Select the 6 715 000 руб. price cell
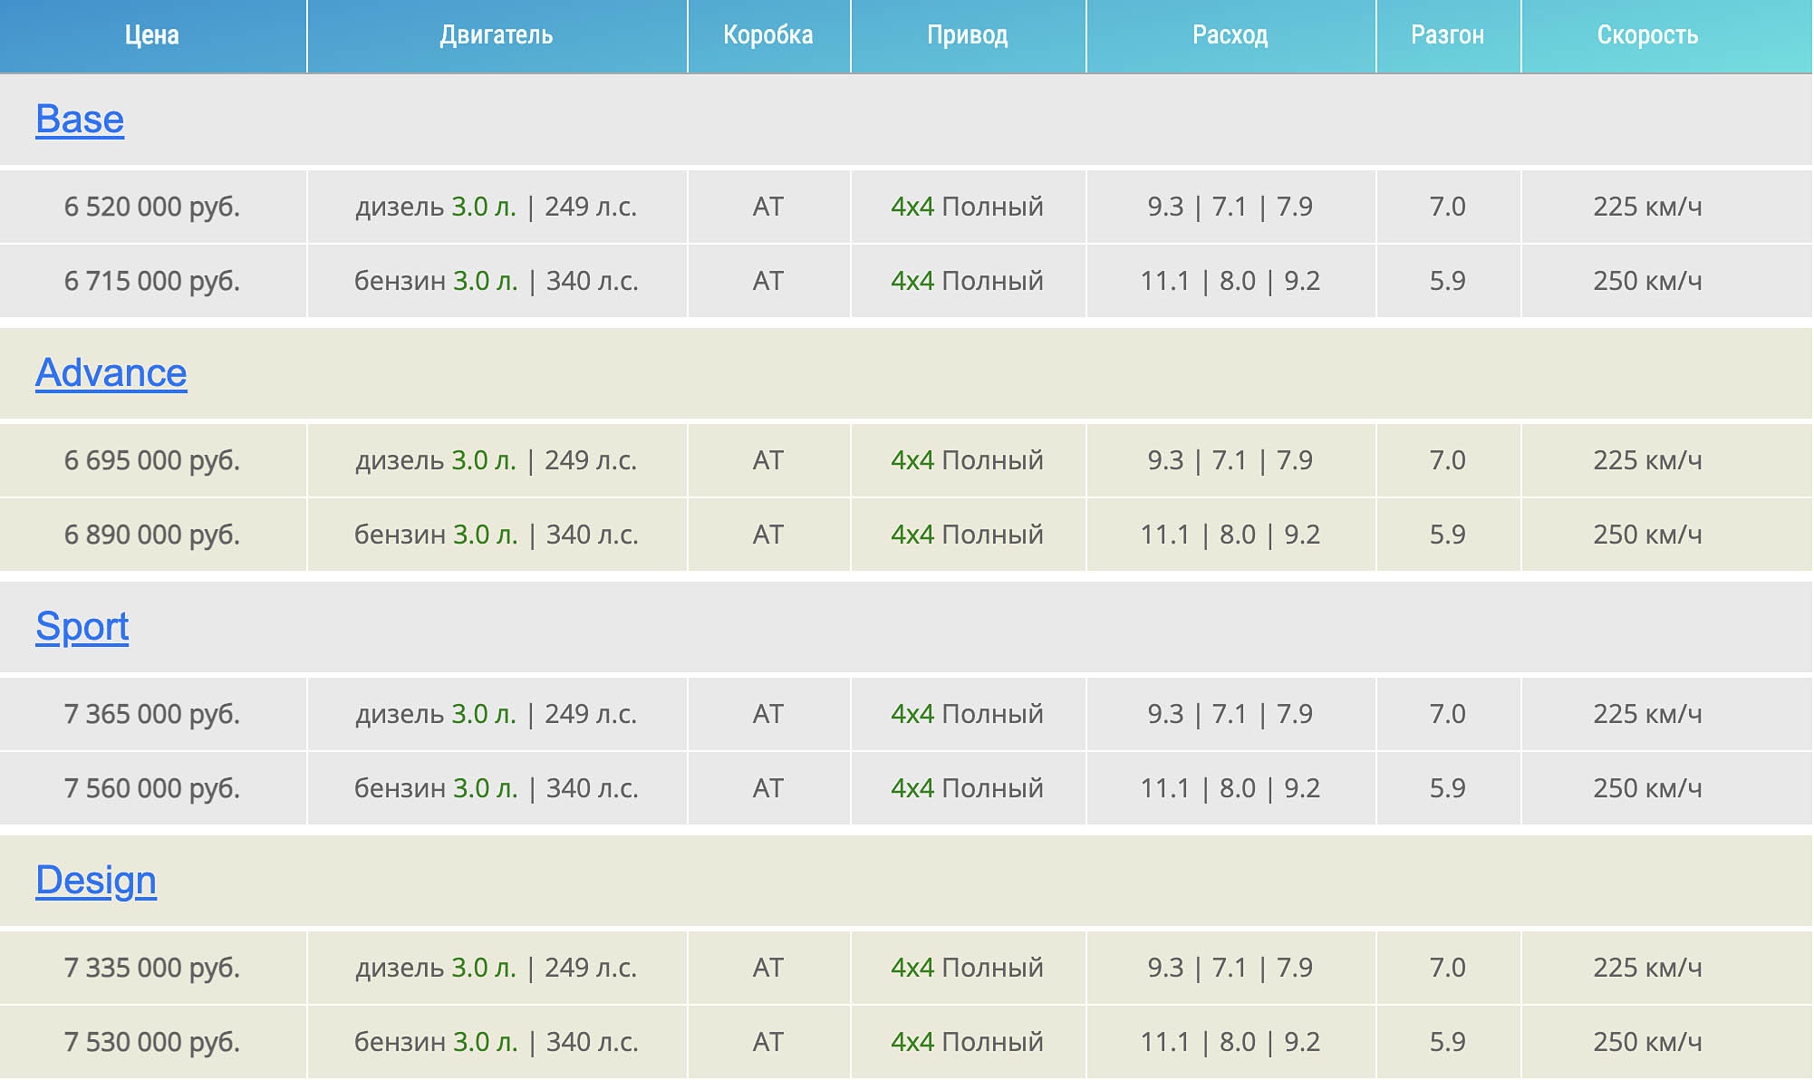 152,281
